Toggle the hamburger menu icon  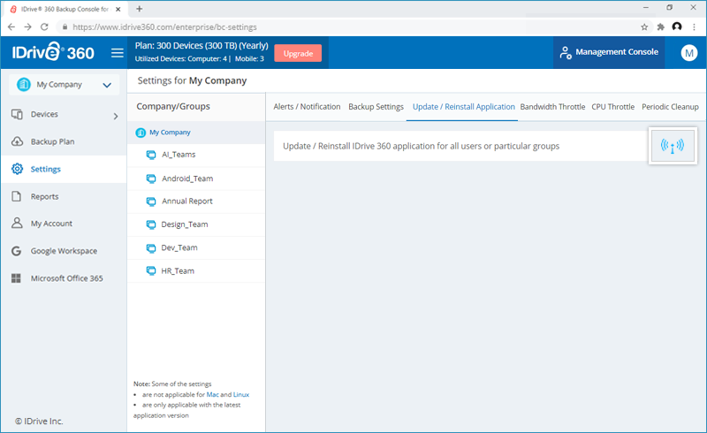[x=118, y=53]
